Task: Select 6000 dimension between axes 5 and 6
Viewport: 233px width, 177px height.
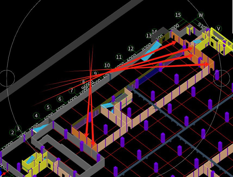Action: tap(60, 108)
